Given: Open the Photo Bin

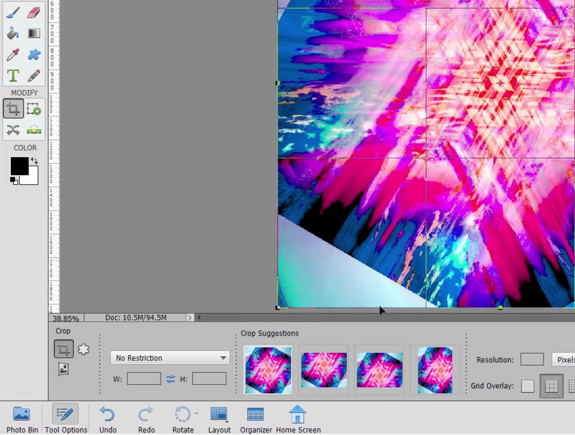Looking at the screenshot, I should pos(22,419).
